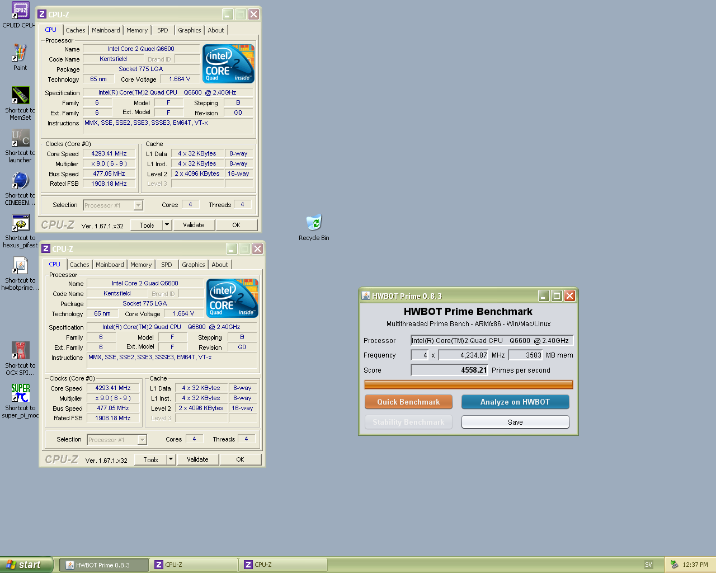Click the orange benchmark progress bar
This screenshot has height=573, width=716.
469,384
